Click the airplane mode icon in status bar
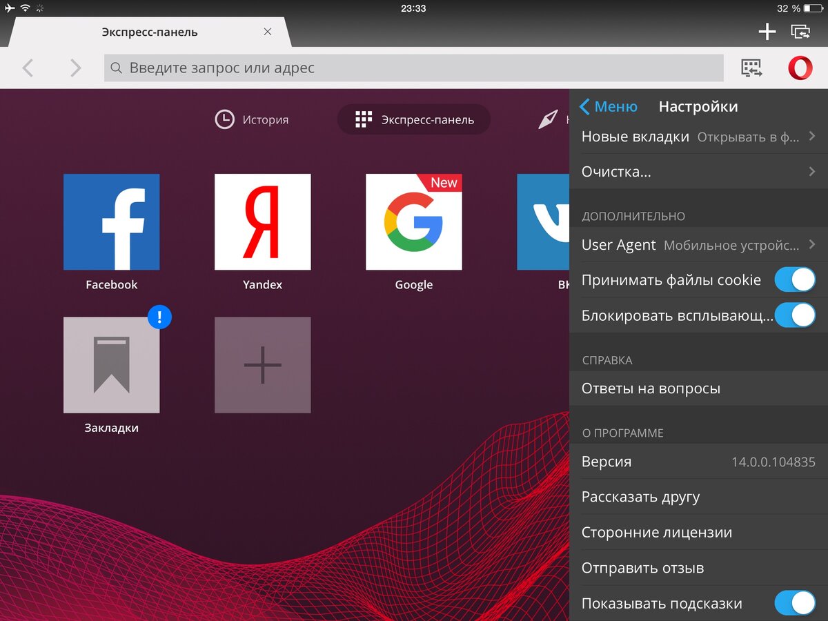828x621 pixels. [9, 8]
